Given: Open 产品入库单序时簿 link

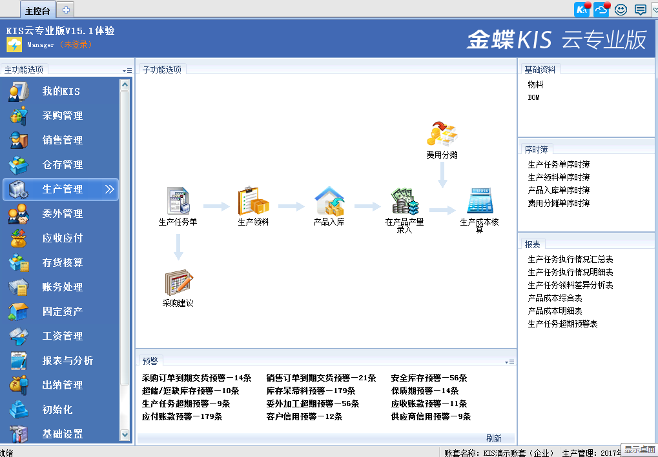Looking at the screenshot, I should pyautogui.click(x=559, y=191).
